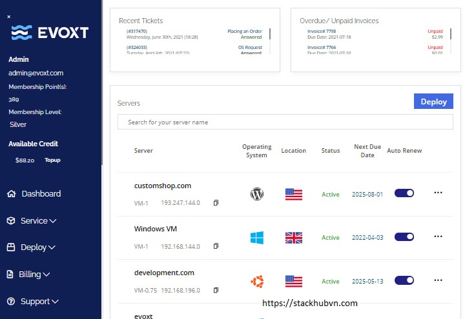Click the $88.20 available credit

25,160
